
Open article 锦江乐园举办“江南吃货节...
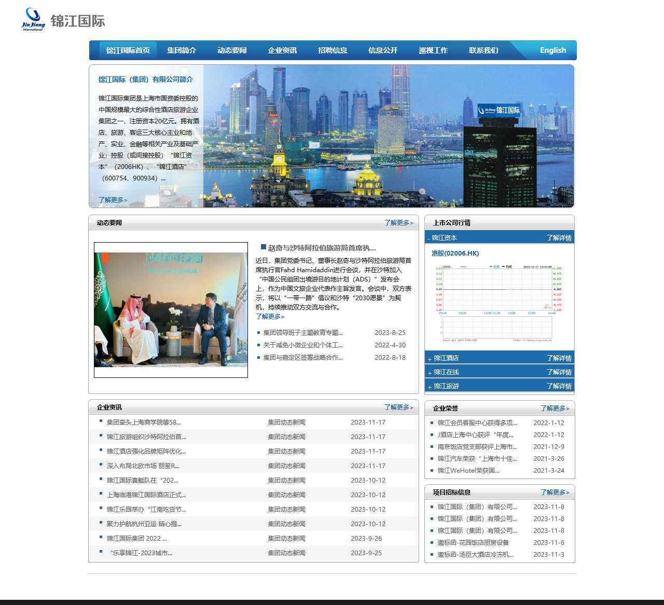[146, 510]
